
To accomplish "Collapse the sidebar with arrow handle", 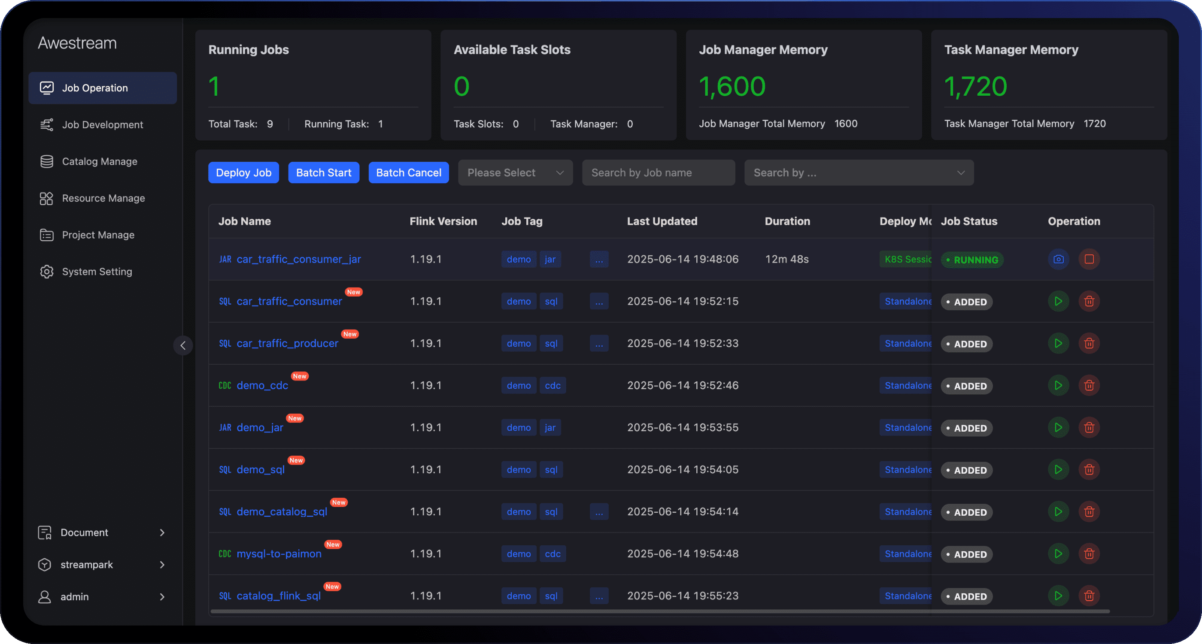I will [183, 345].
